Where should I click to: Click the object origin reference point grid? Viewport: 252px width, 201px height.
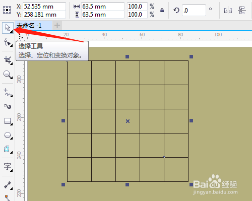click(x=7, y=10)
